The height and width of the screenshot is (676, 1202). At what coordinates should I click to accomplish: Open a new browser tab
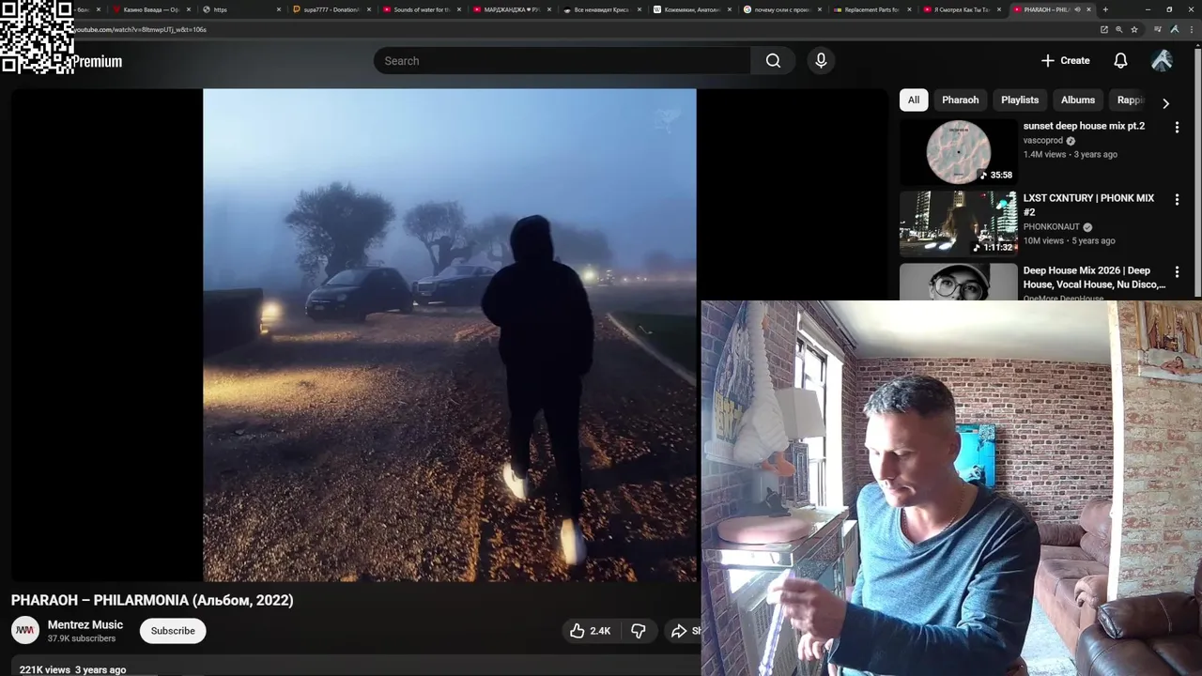click(x=1105, y=9)
